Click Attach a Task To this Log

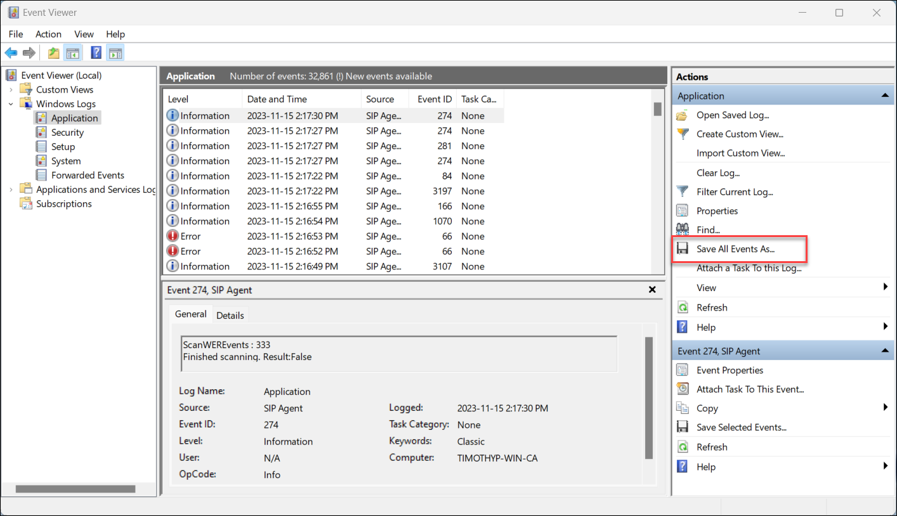pos(749,268)
